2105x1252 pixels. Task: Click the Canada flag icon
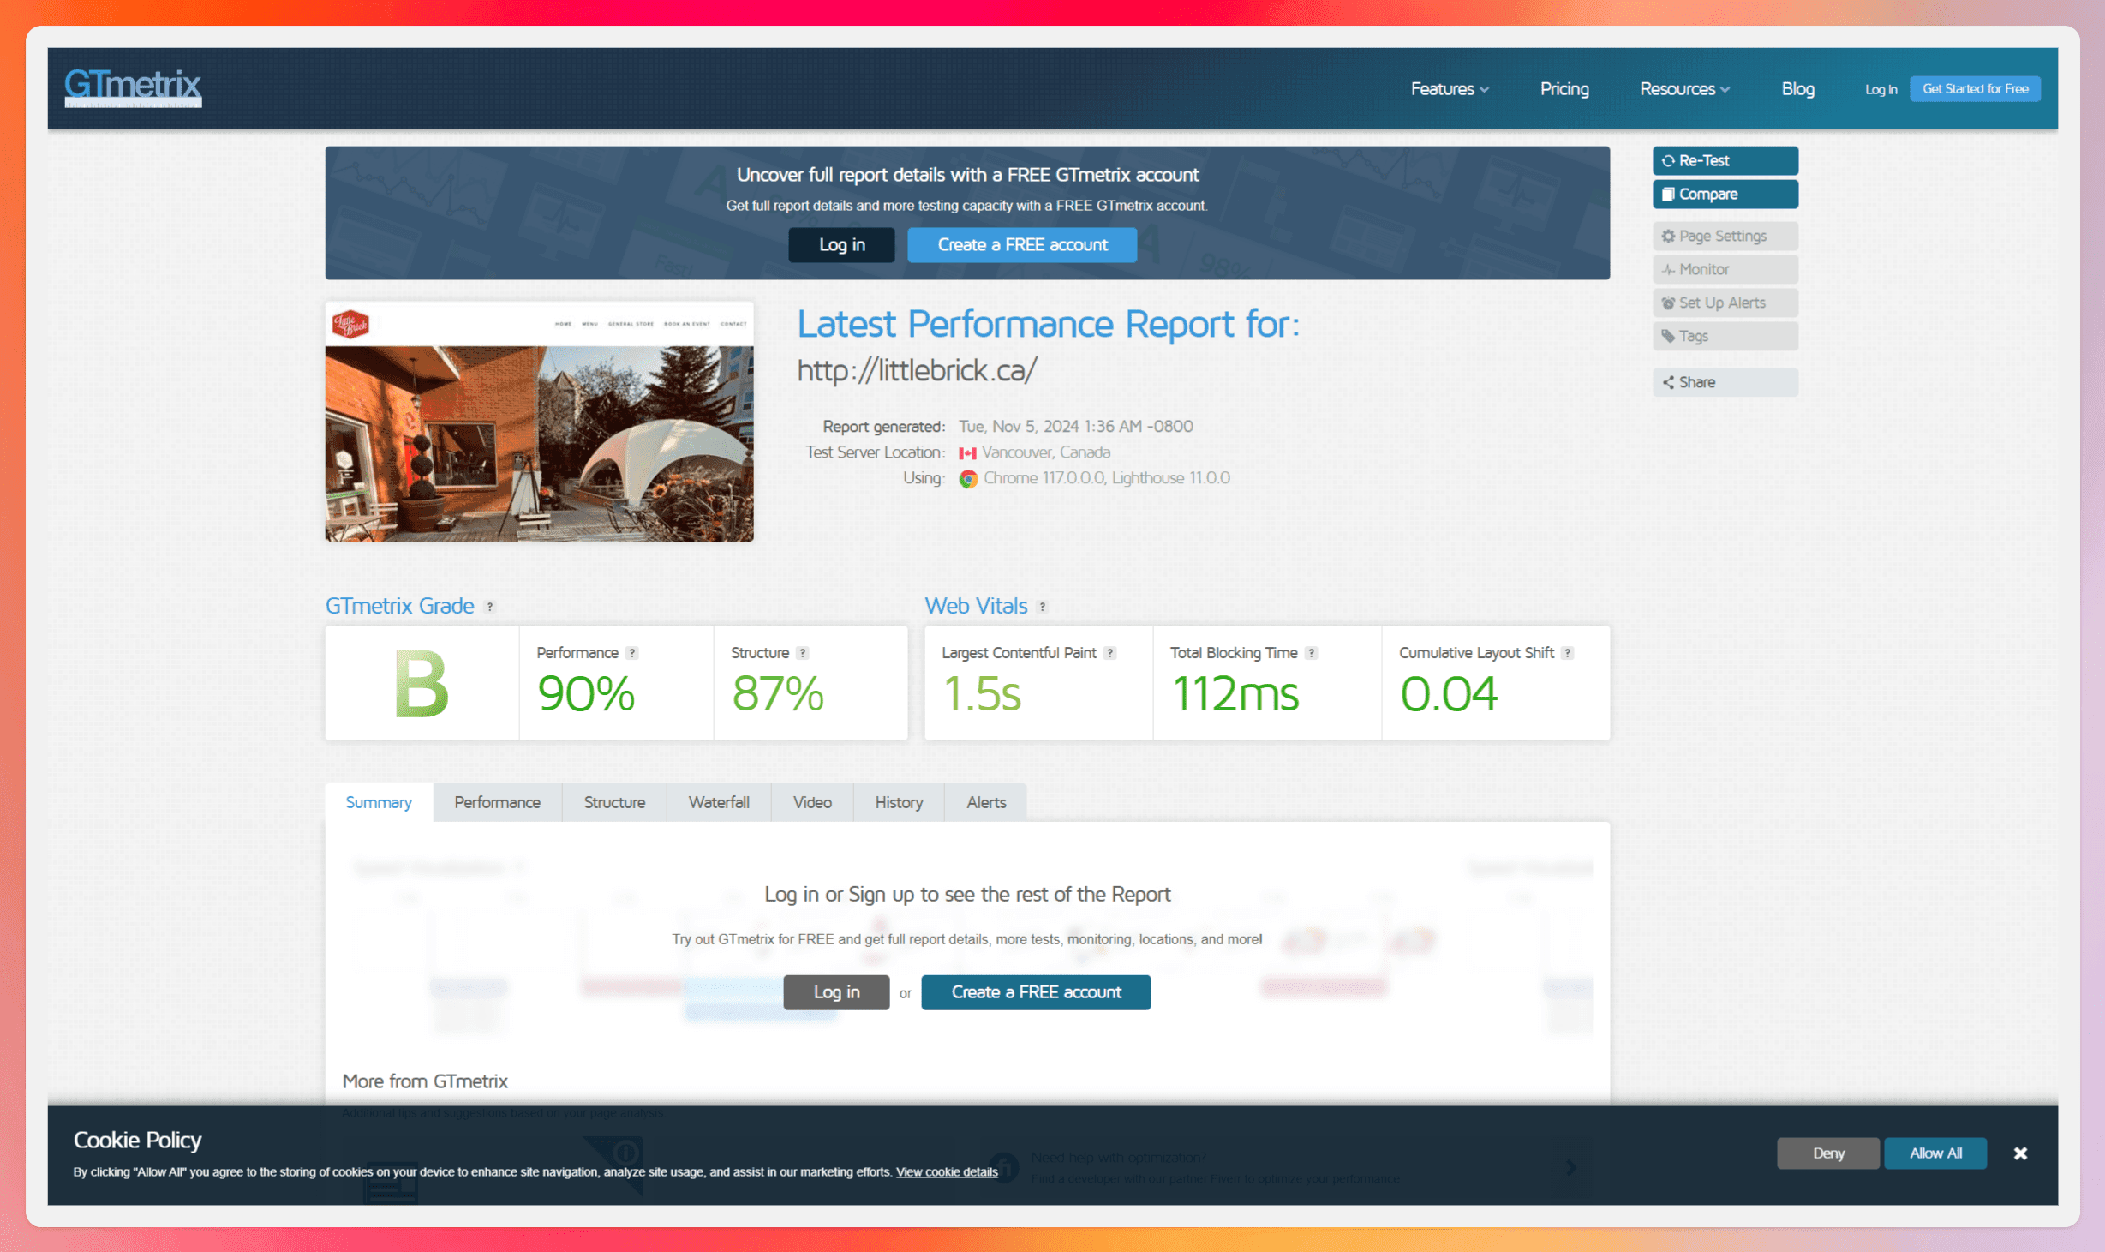coord(967,453)
